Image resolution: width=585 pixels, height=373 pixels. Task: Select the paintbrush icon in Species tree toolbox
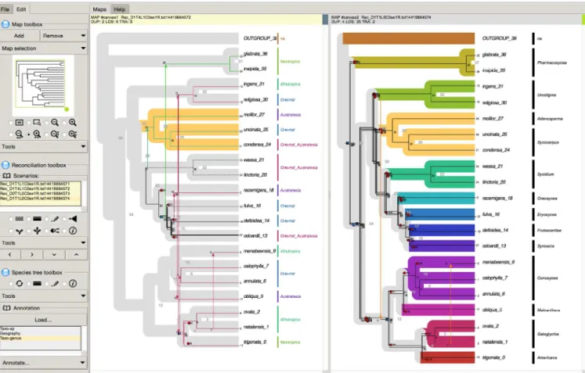(x=55, y=284)
